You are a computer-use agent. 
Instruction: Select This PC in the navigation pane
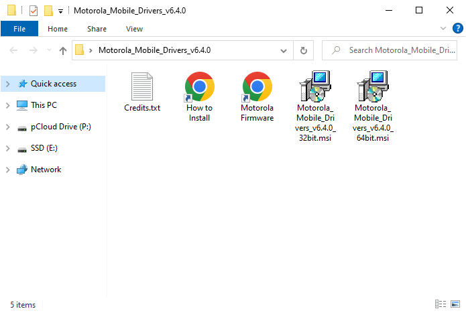point(44,105)
